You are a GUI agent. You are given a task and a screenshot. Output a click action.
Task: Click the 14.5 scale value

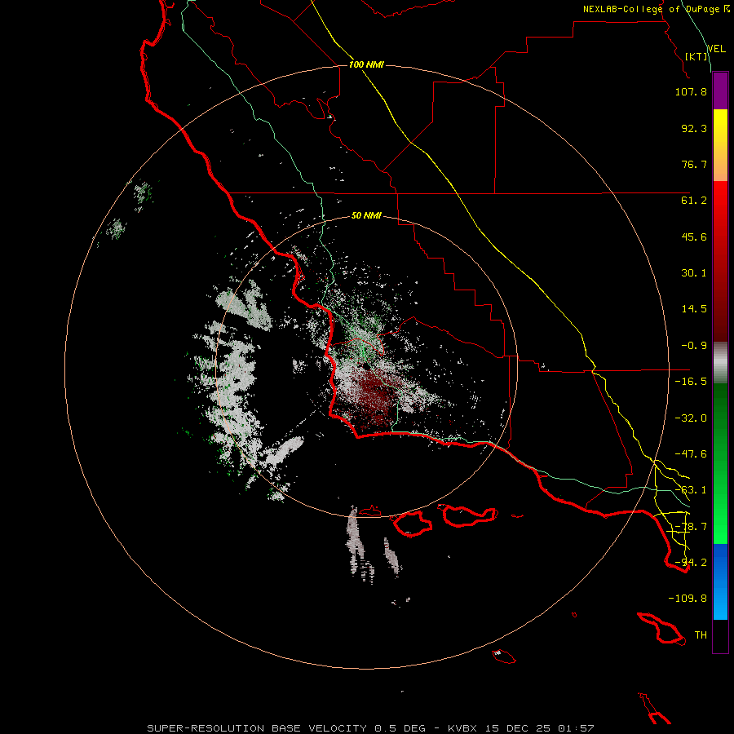click(694, 309)
